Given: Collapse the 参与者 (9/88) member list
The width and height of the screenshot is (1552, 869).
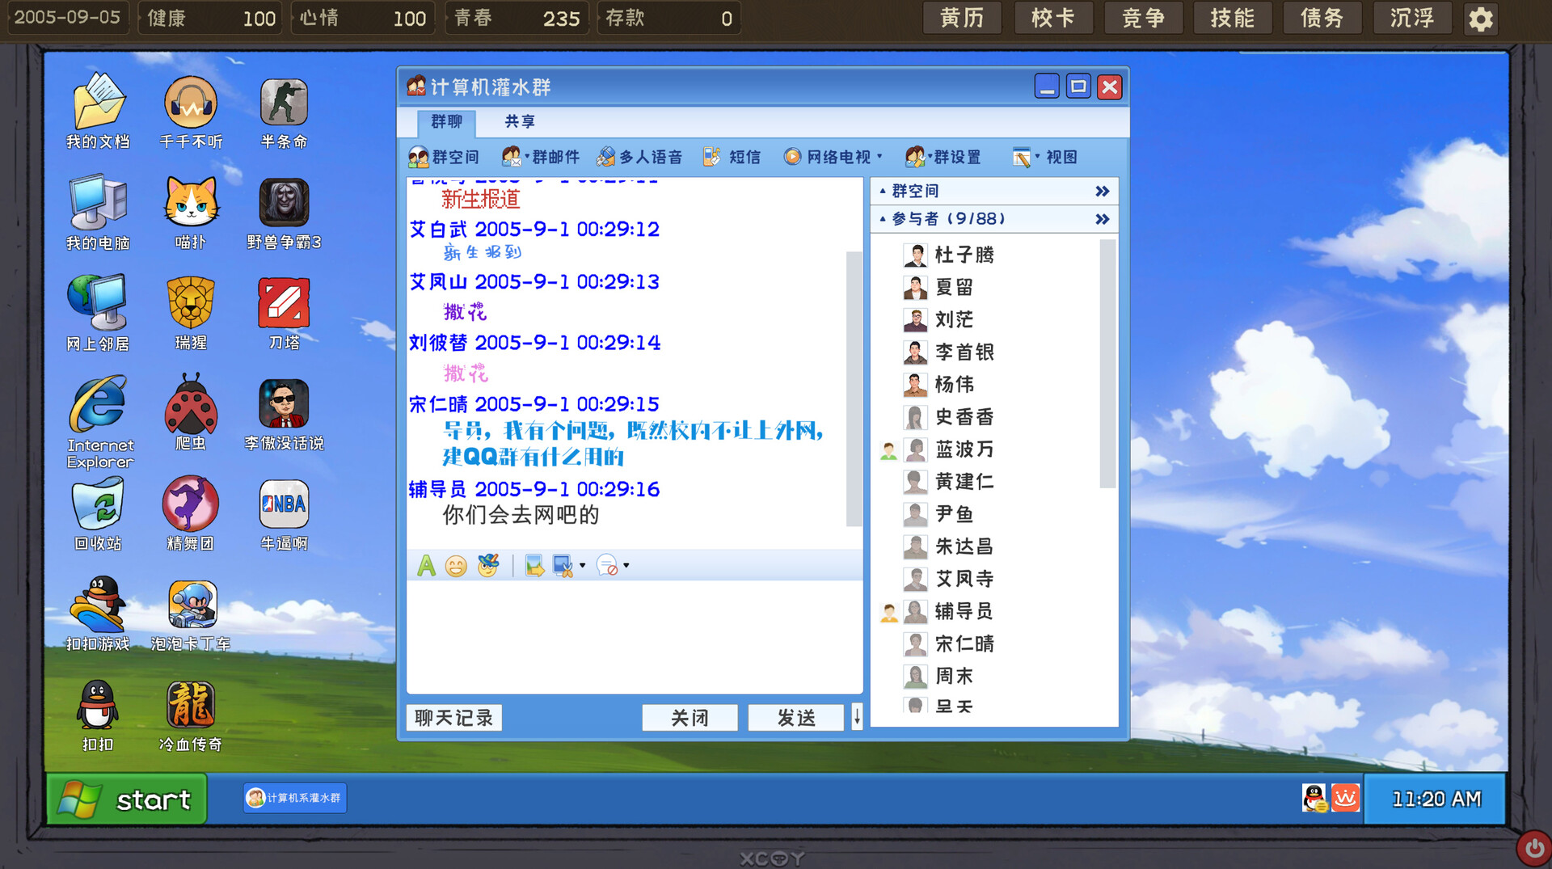Looking at the screenshot, I should pyautogui.click(x=882, y=218).
